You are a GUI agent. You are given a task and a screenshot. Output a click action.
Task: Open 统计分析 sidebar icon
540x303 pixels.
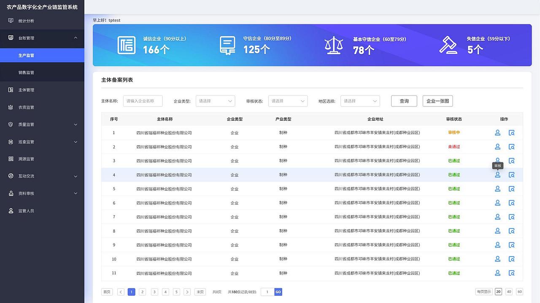[11, 21]
